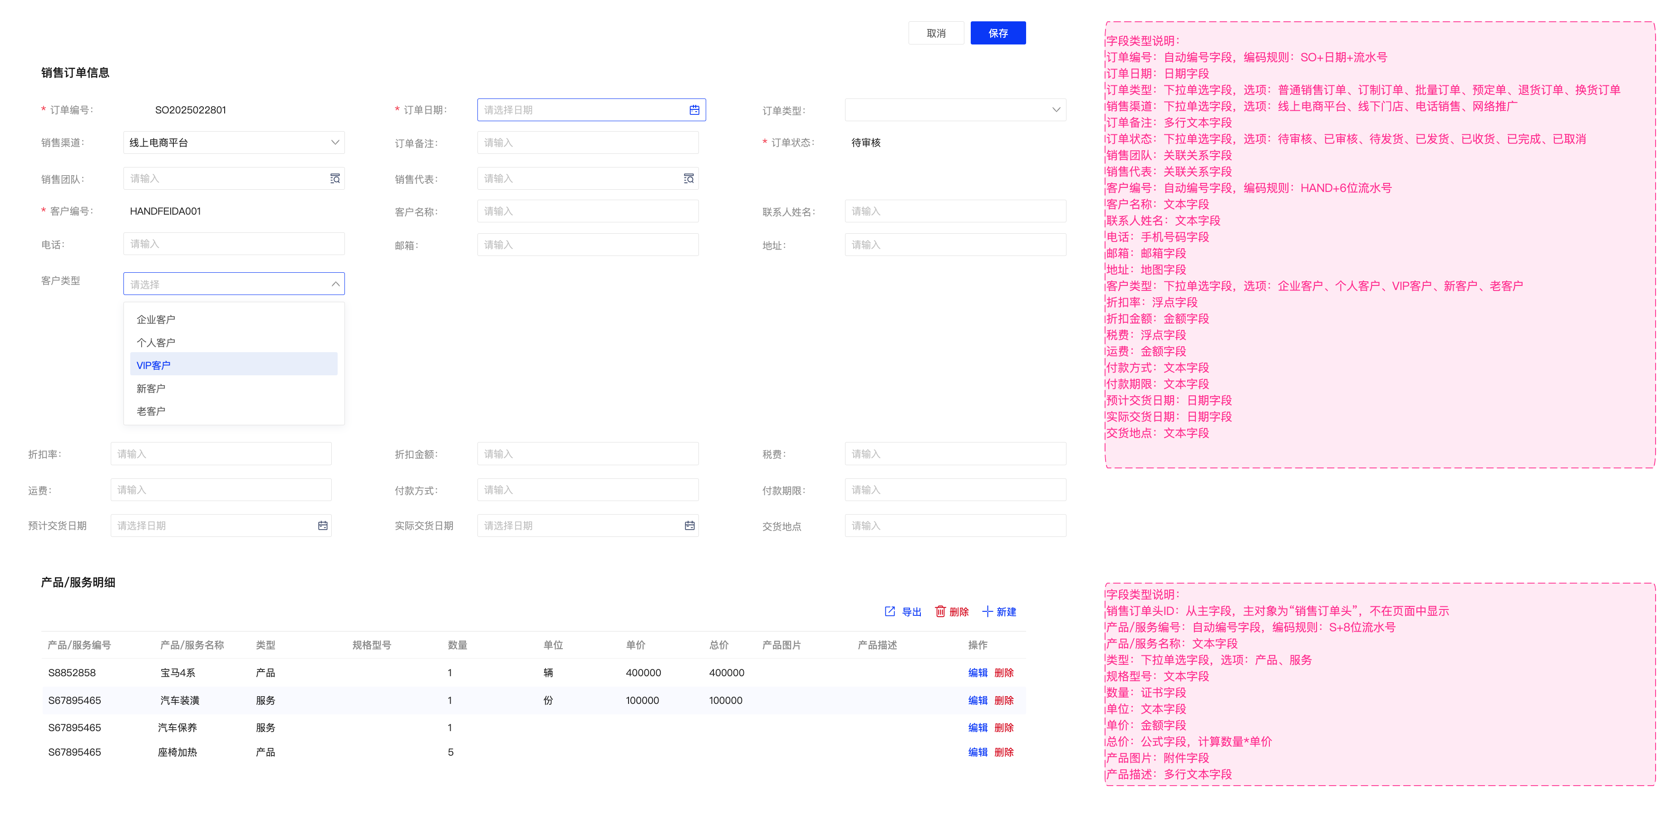Image resolution: width=1671 pixels, height=816 pixels.
Task: Delete the 座椅加热 product row
Action: point(1003,752)
